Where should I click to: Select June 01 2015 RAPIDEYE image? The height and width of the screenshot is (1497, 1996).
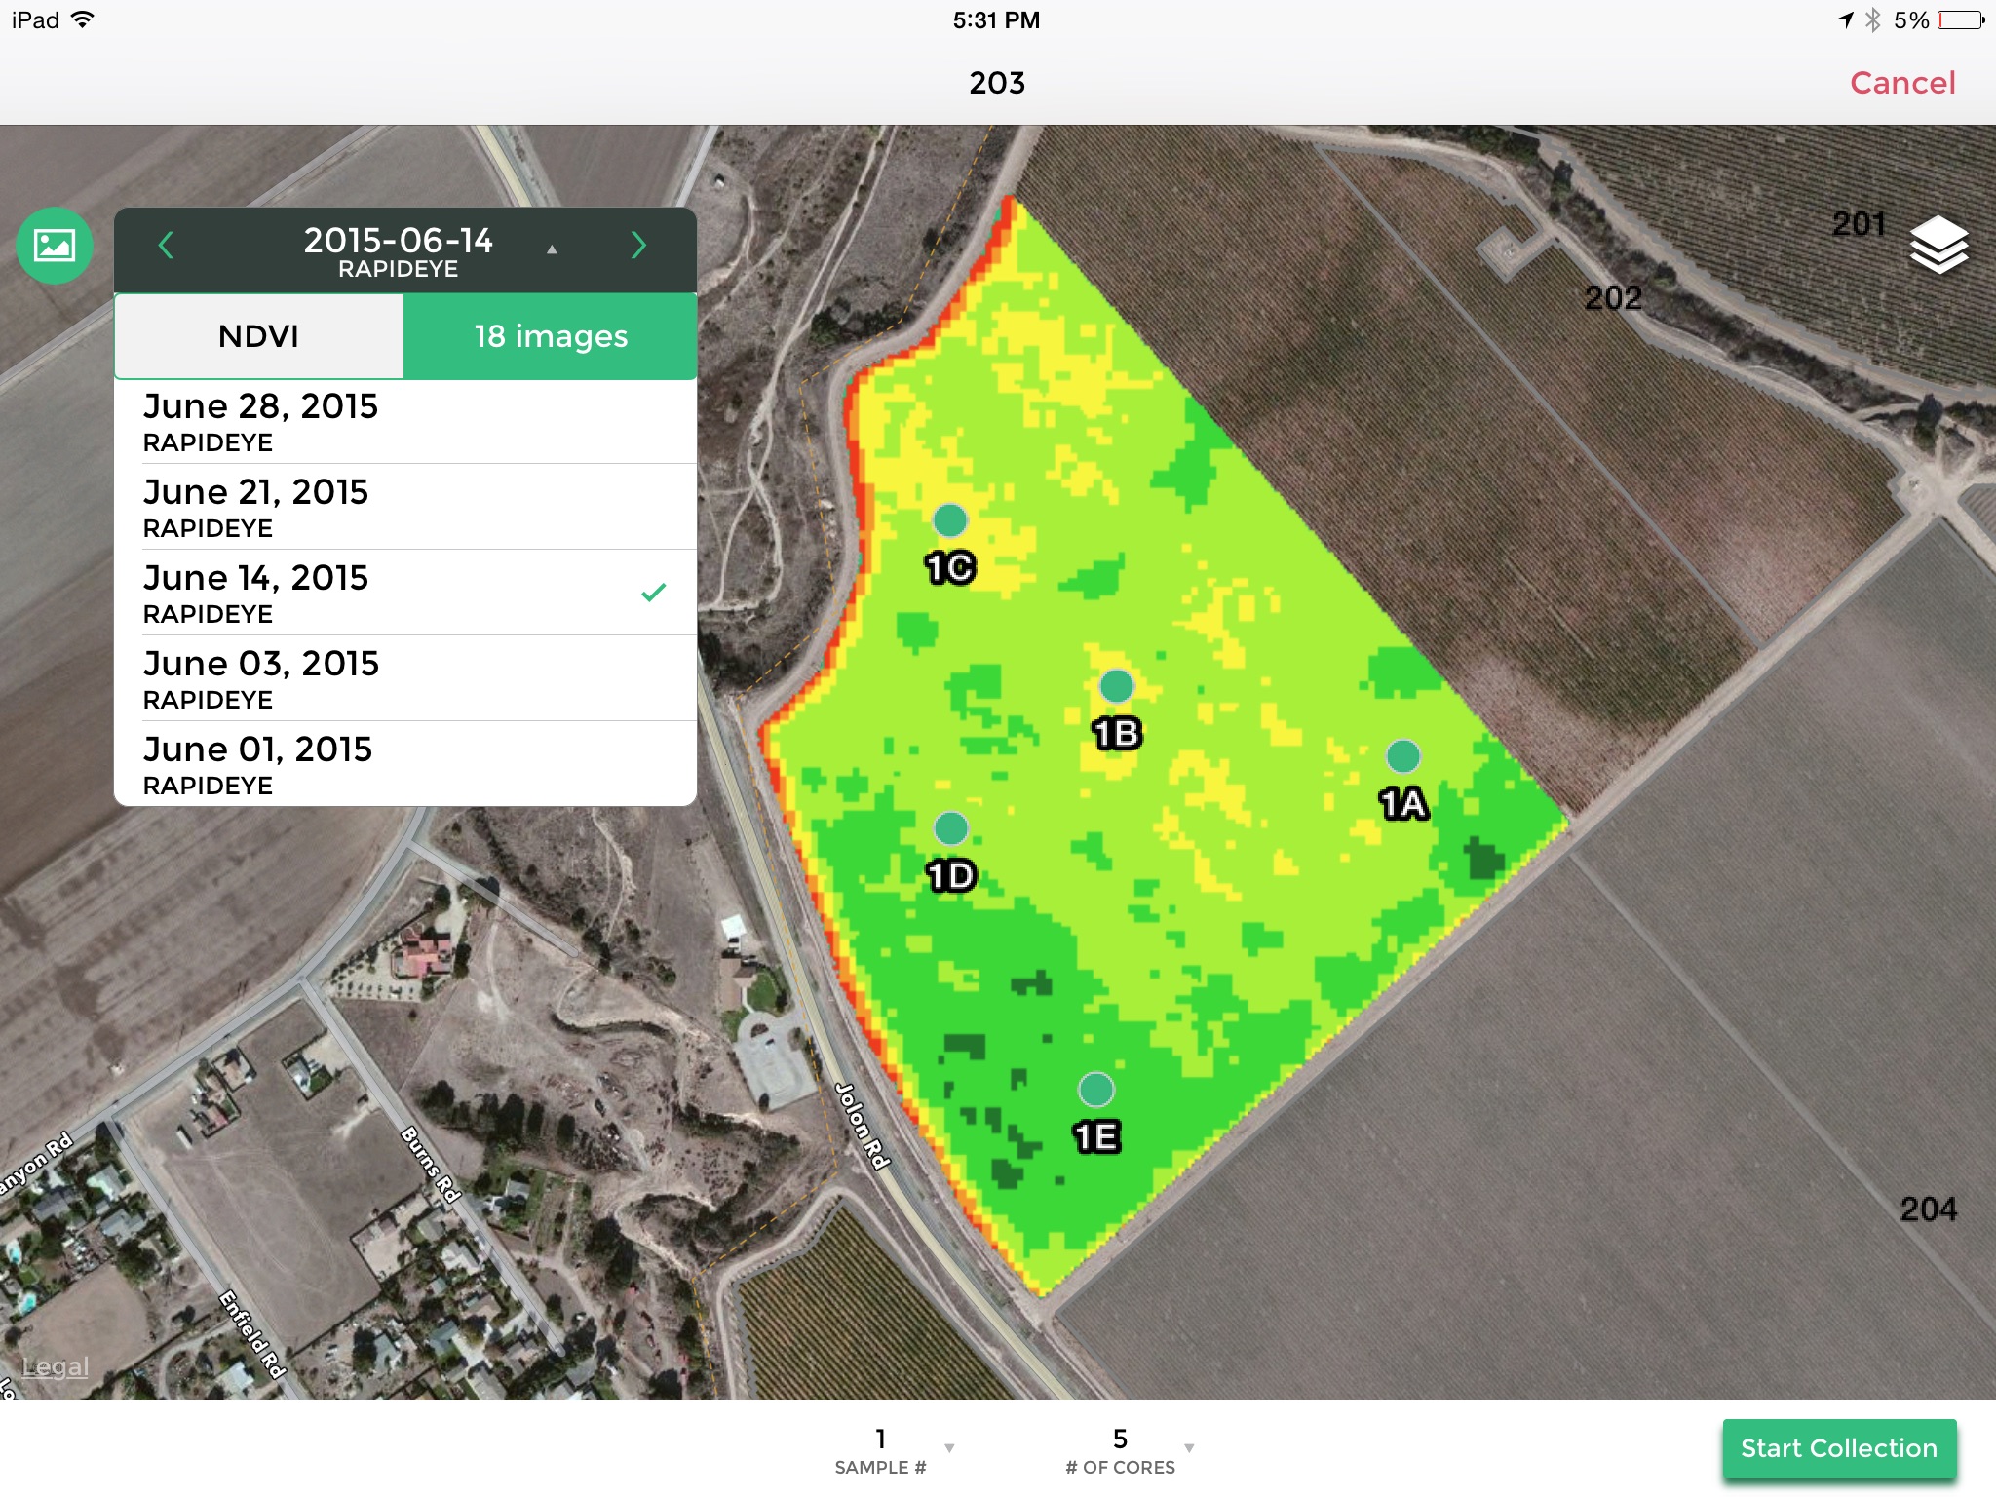pyautogui.click(x=400, y=759)
